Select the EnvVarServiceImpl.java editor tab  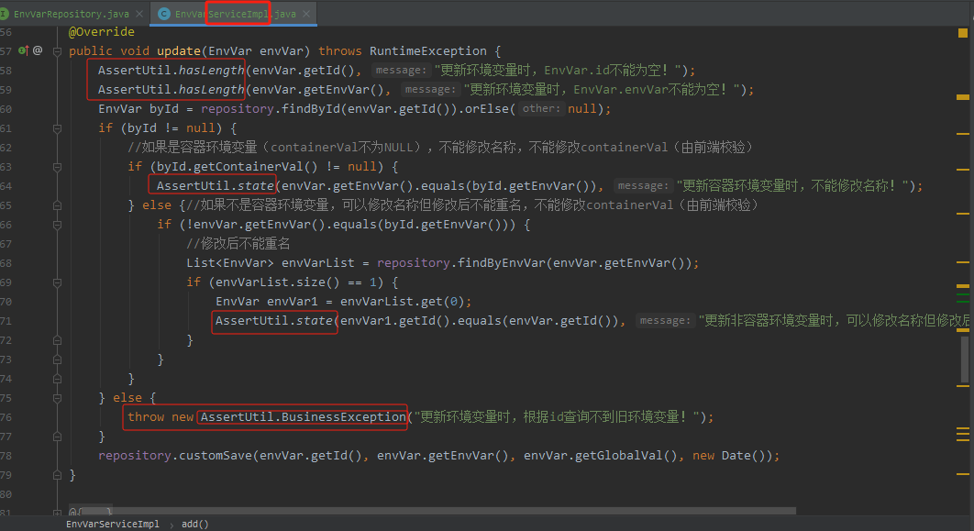236,14
